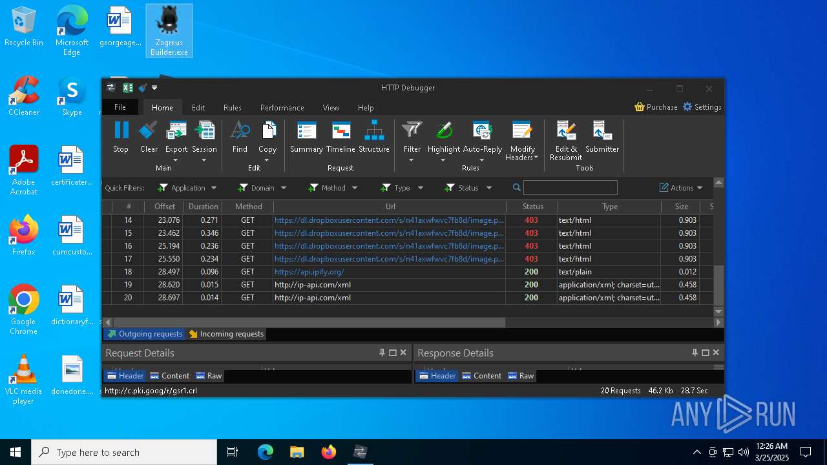This screenshot has height=465, width=827.
Task: Open the Submitter tool
Action: (x=602, y=138)
